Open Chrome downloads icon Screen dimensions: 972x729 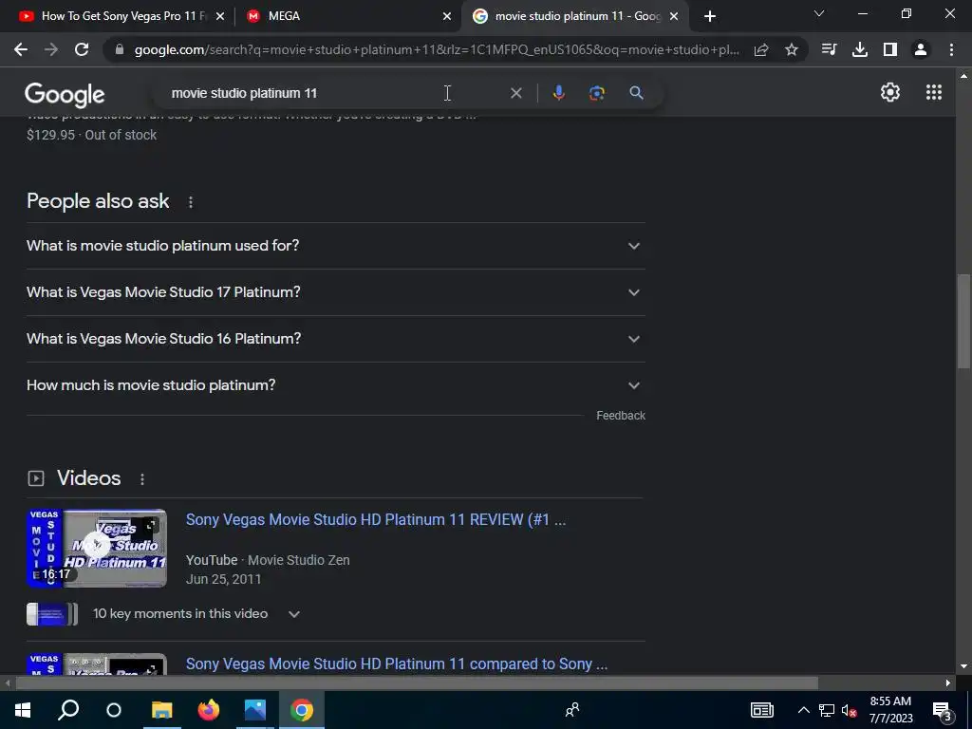860,49
